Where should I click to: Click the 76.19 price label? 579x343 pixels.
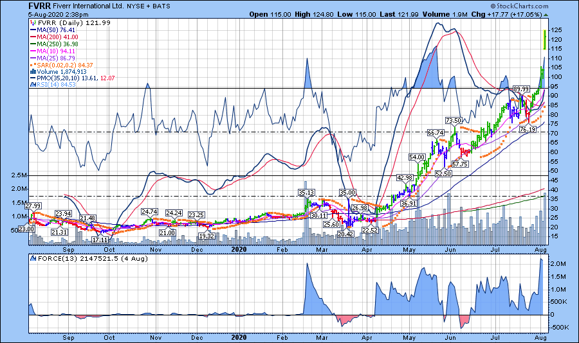pos(528,130)
